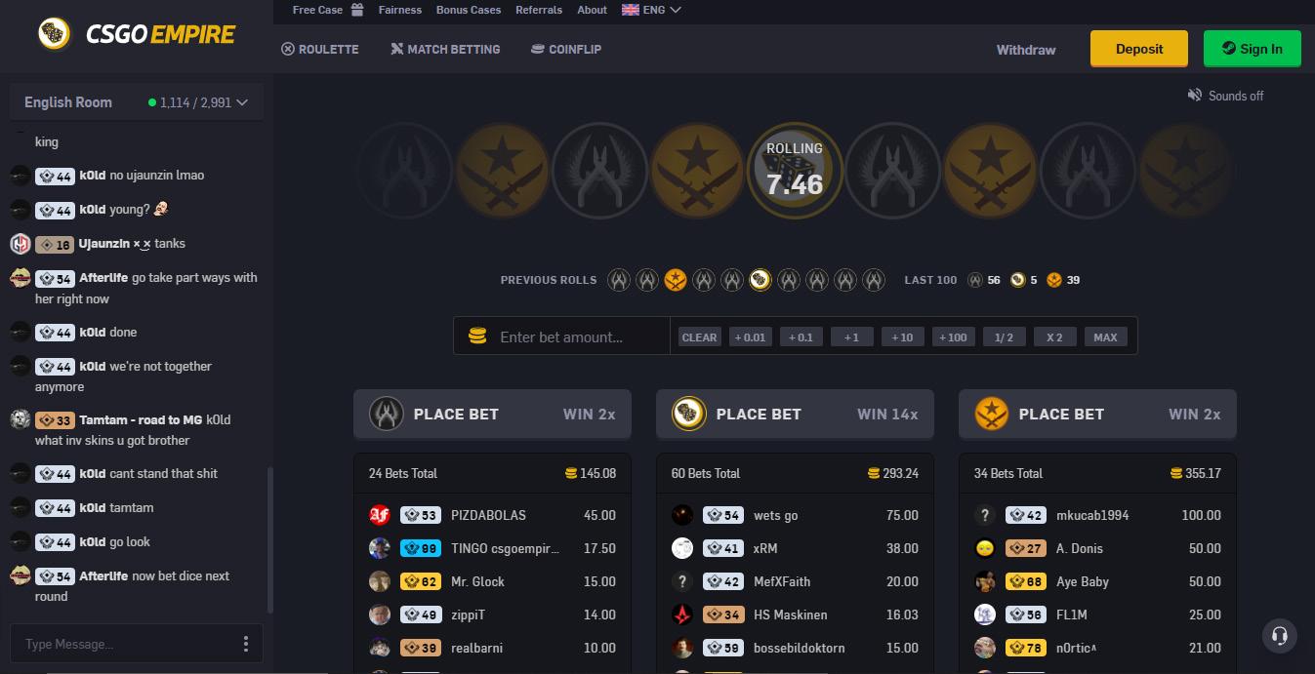The height and width of the screenshot is (674, 1315).
Task: Double the bet with X 2
Action: [1054, 337]
